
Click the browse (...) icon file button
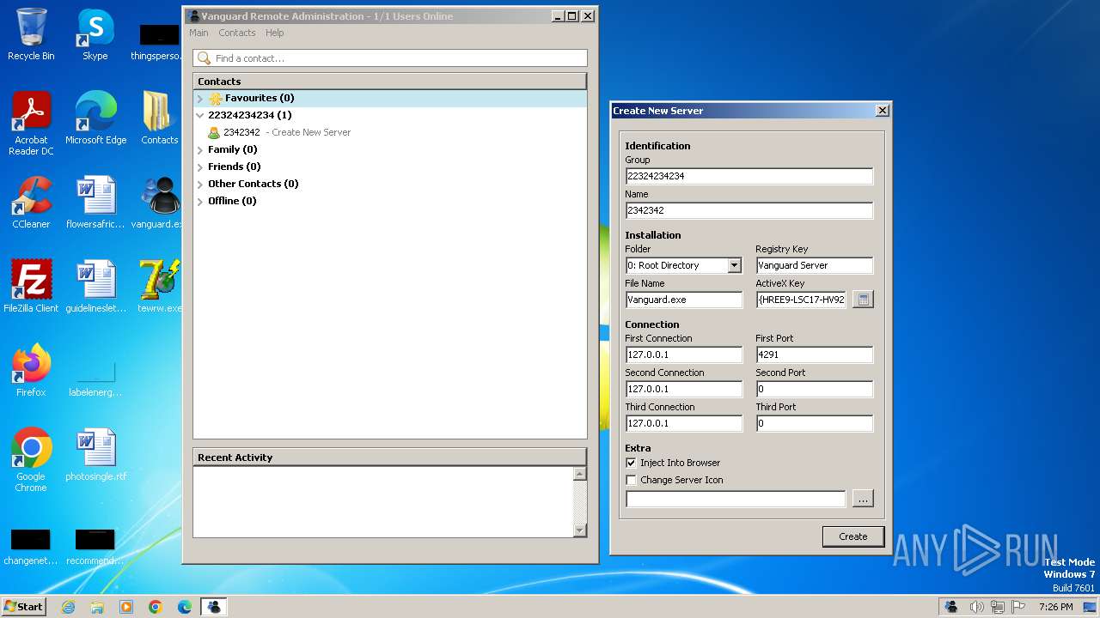tap(863, 499)
